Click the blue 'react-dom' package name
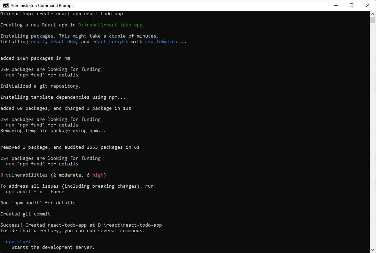The width and height of the screenshot is (376, 253). 63,42
